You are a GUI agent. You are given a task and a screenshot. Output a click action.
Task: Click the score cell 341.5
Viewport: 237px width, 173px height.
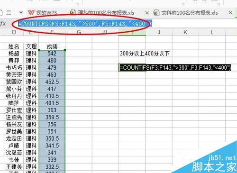[x=52, y=146]
